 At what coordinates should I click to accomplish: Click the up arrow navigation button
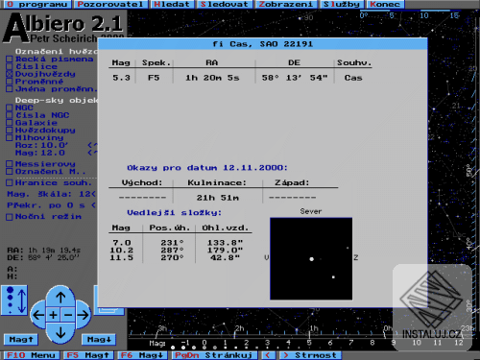click(x=60, y=298)
